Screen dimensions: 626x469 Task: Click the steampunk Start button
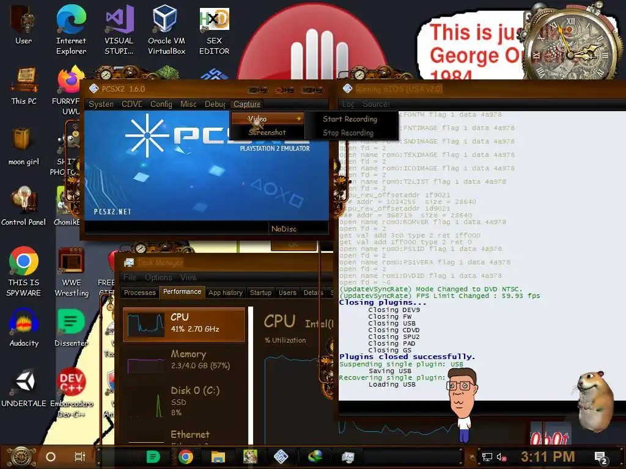click(x=21, y=457)
